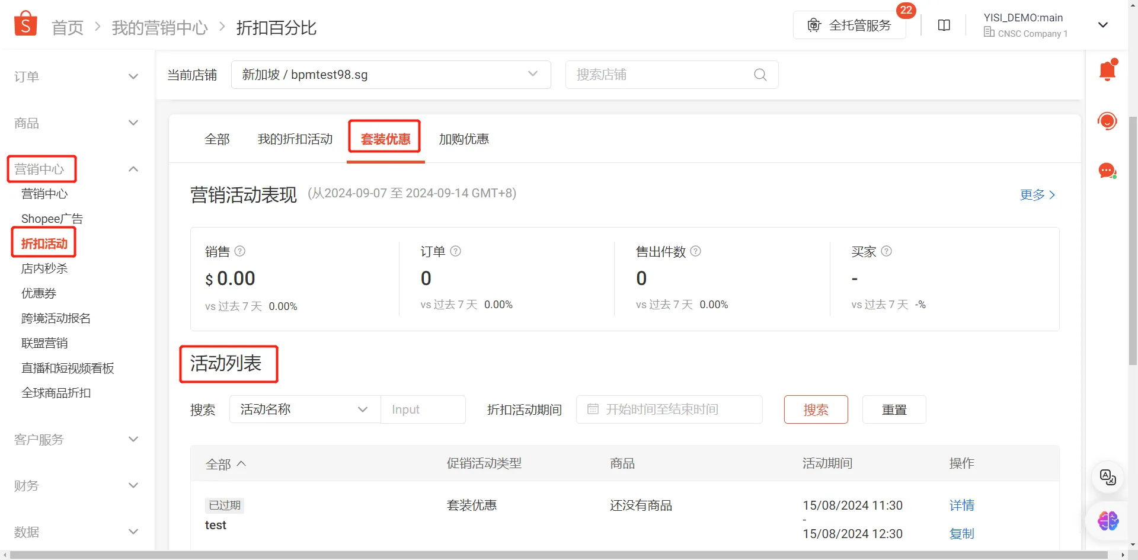Image resolution: width=1138 pixels, height=560 pixels.
Task: Collapse the 营销中心 sidebar section
Action: point(133,169)
